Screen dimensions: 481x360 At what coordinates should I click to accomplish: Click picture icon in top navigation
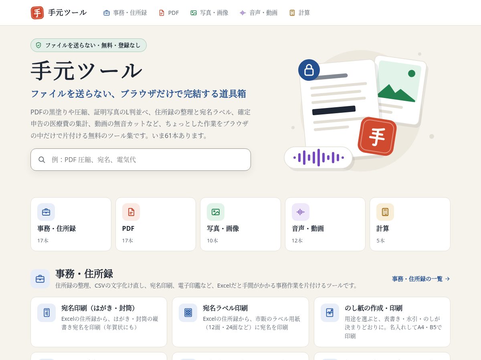[194, 13]
